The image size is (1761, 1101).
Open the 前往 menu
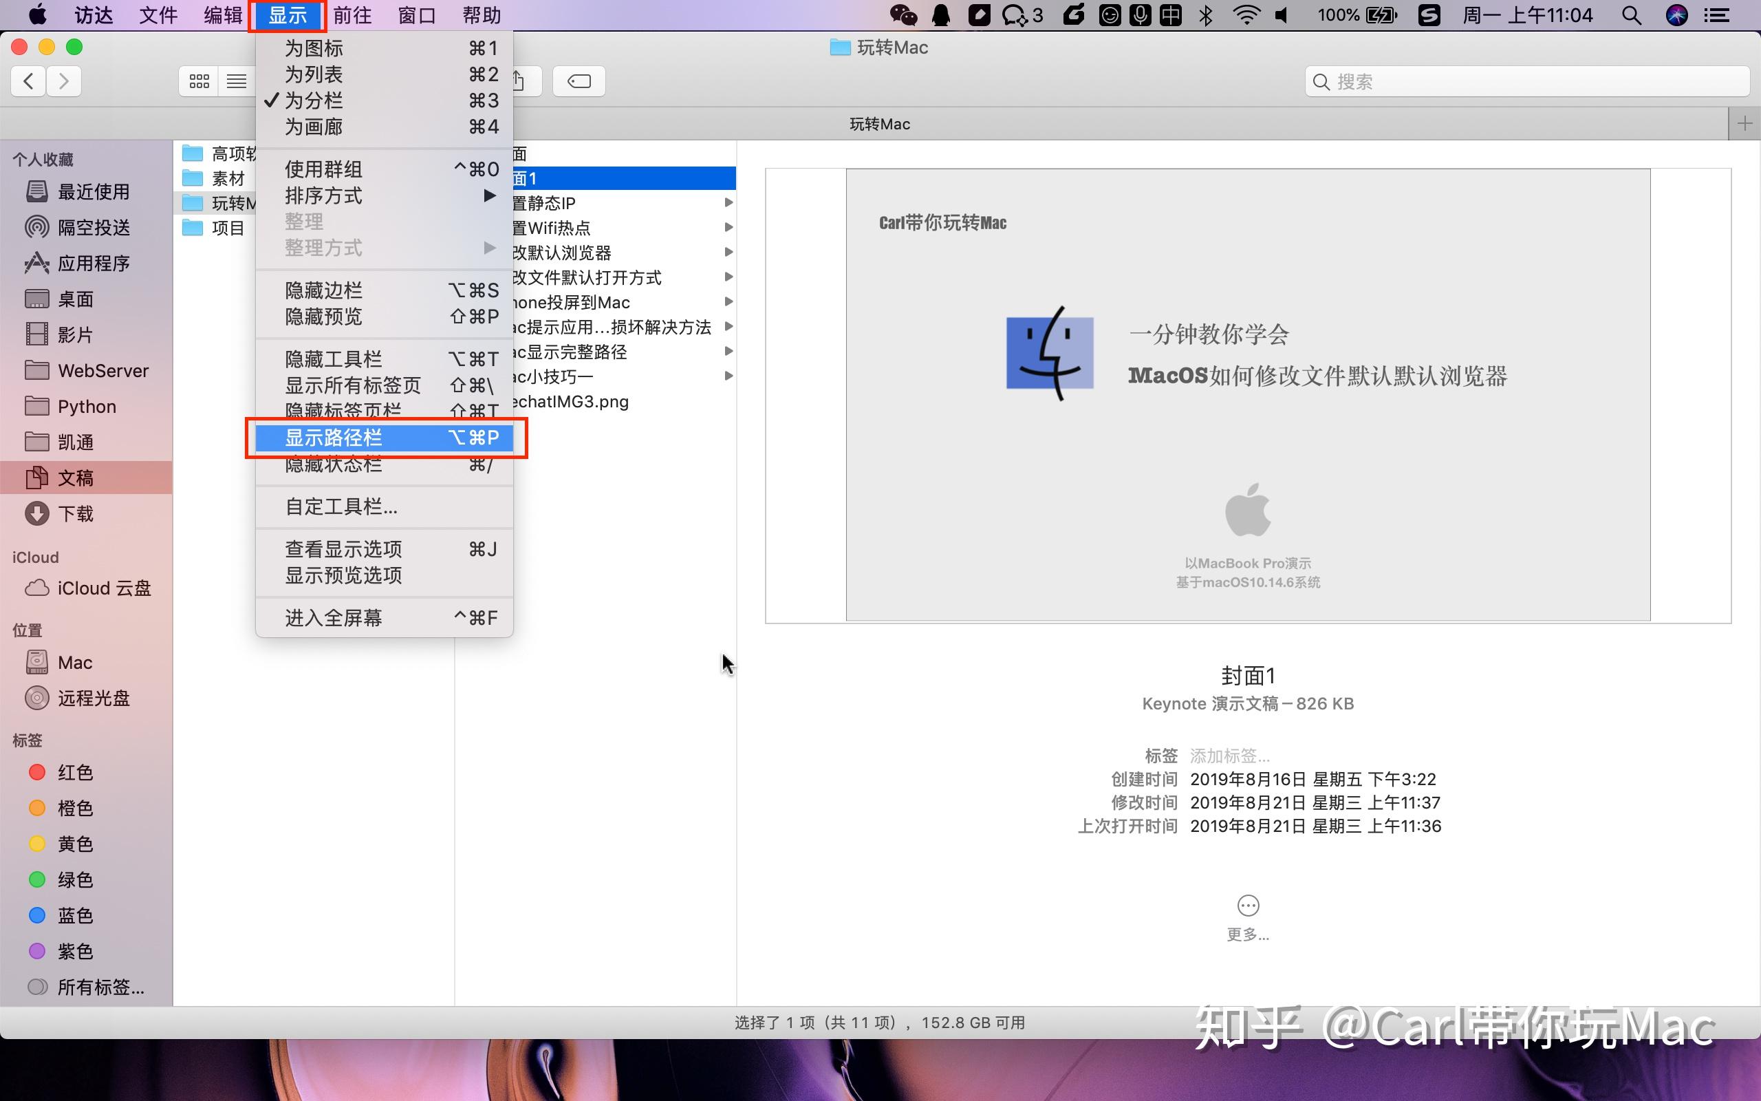click(x=352, y=14)
